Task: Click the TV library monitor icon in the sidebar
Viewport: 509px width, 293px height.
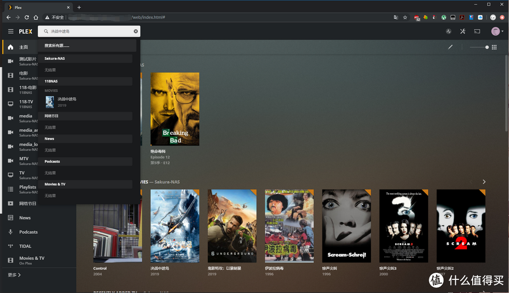Action: coord(10,175)
